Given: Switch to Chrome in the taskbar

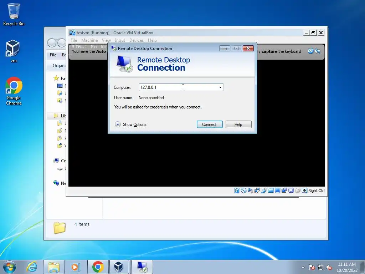Looking at the screenshot, I should (98, 267).
